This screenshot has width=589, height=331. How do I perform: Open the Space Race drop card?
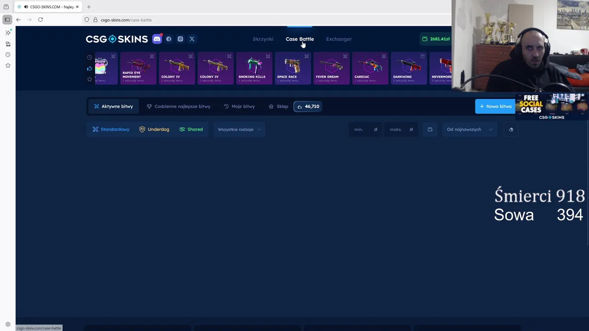293,68
